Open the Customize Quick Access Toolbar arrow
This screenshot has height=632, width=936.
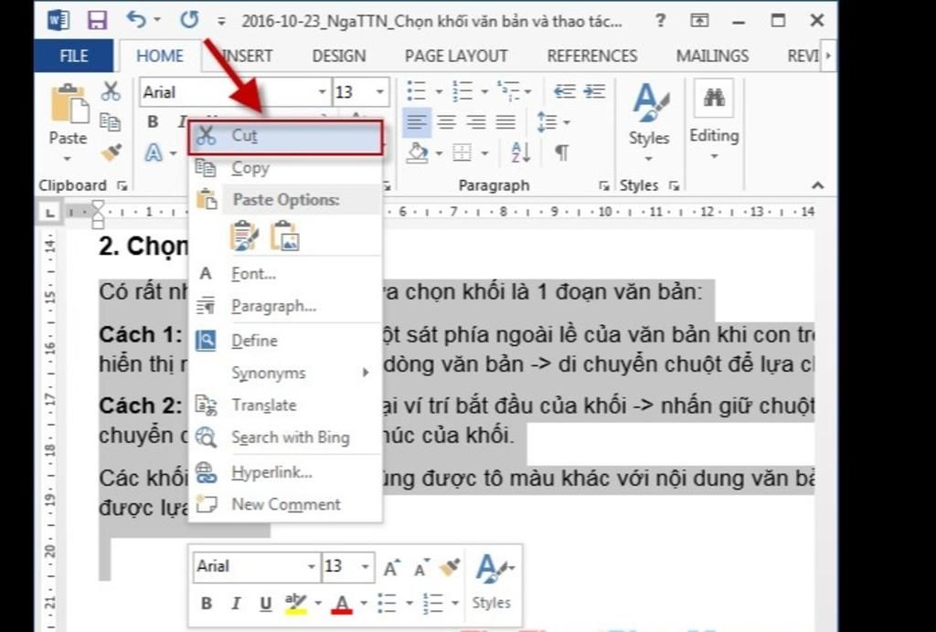point(221,22)
